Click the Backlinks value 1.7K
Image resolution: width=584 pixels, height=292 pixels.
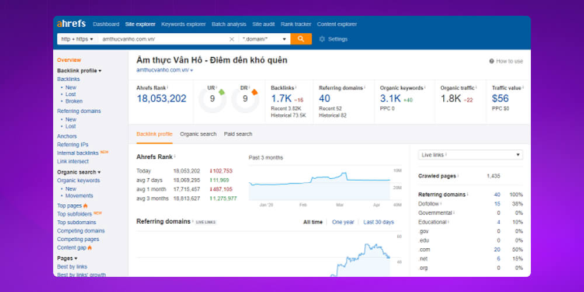[x=281, y=99]
